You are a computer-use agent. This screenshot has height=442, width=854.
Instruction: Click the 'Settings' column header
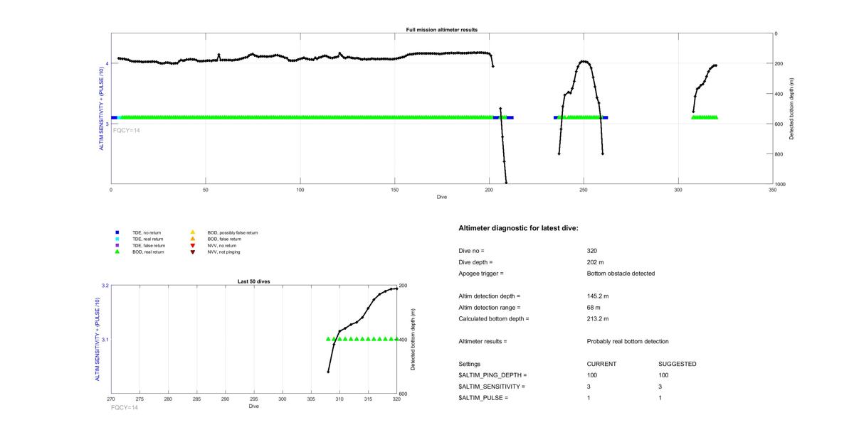470,364
